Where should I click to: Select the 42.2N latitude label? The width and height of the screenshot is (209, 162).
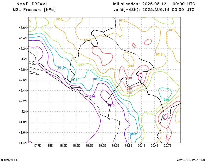tap(23, 101)
